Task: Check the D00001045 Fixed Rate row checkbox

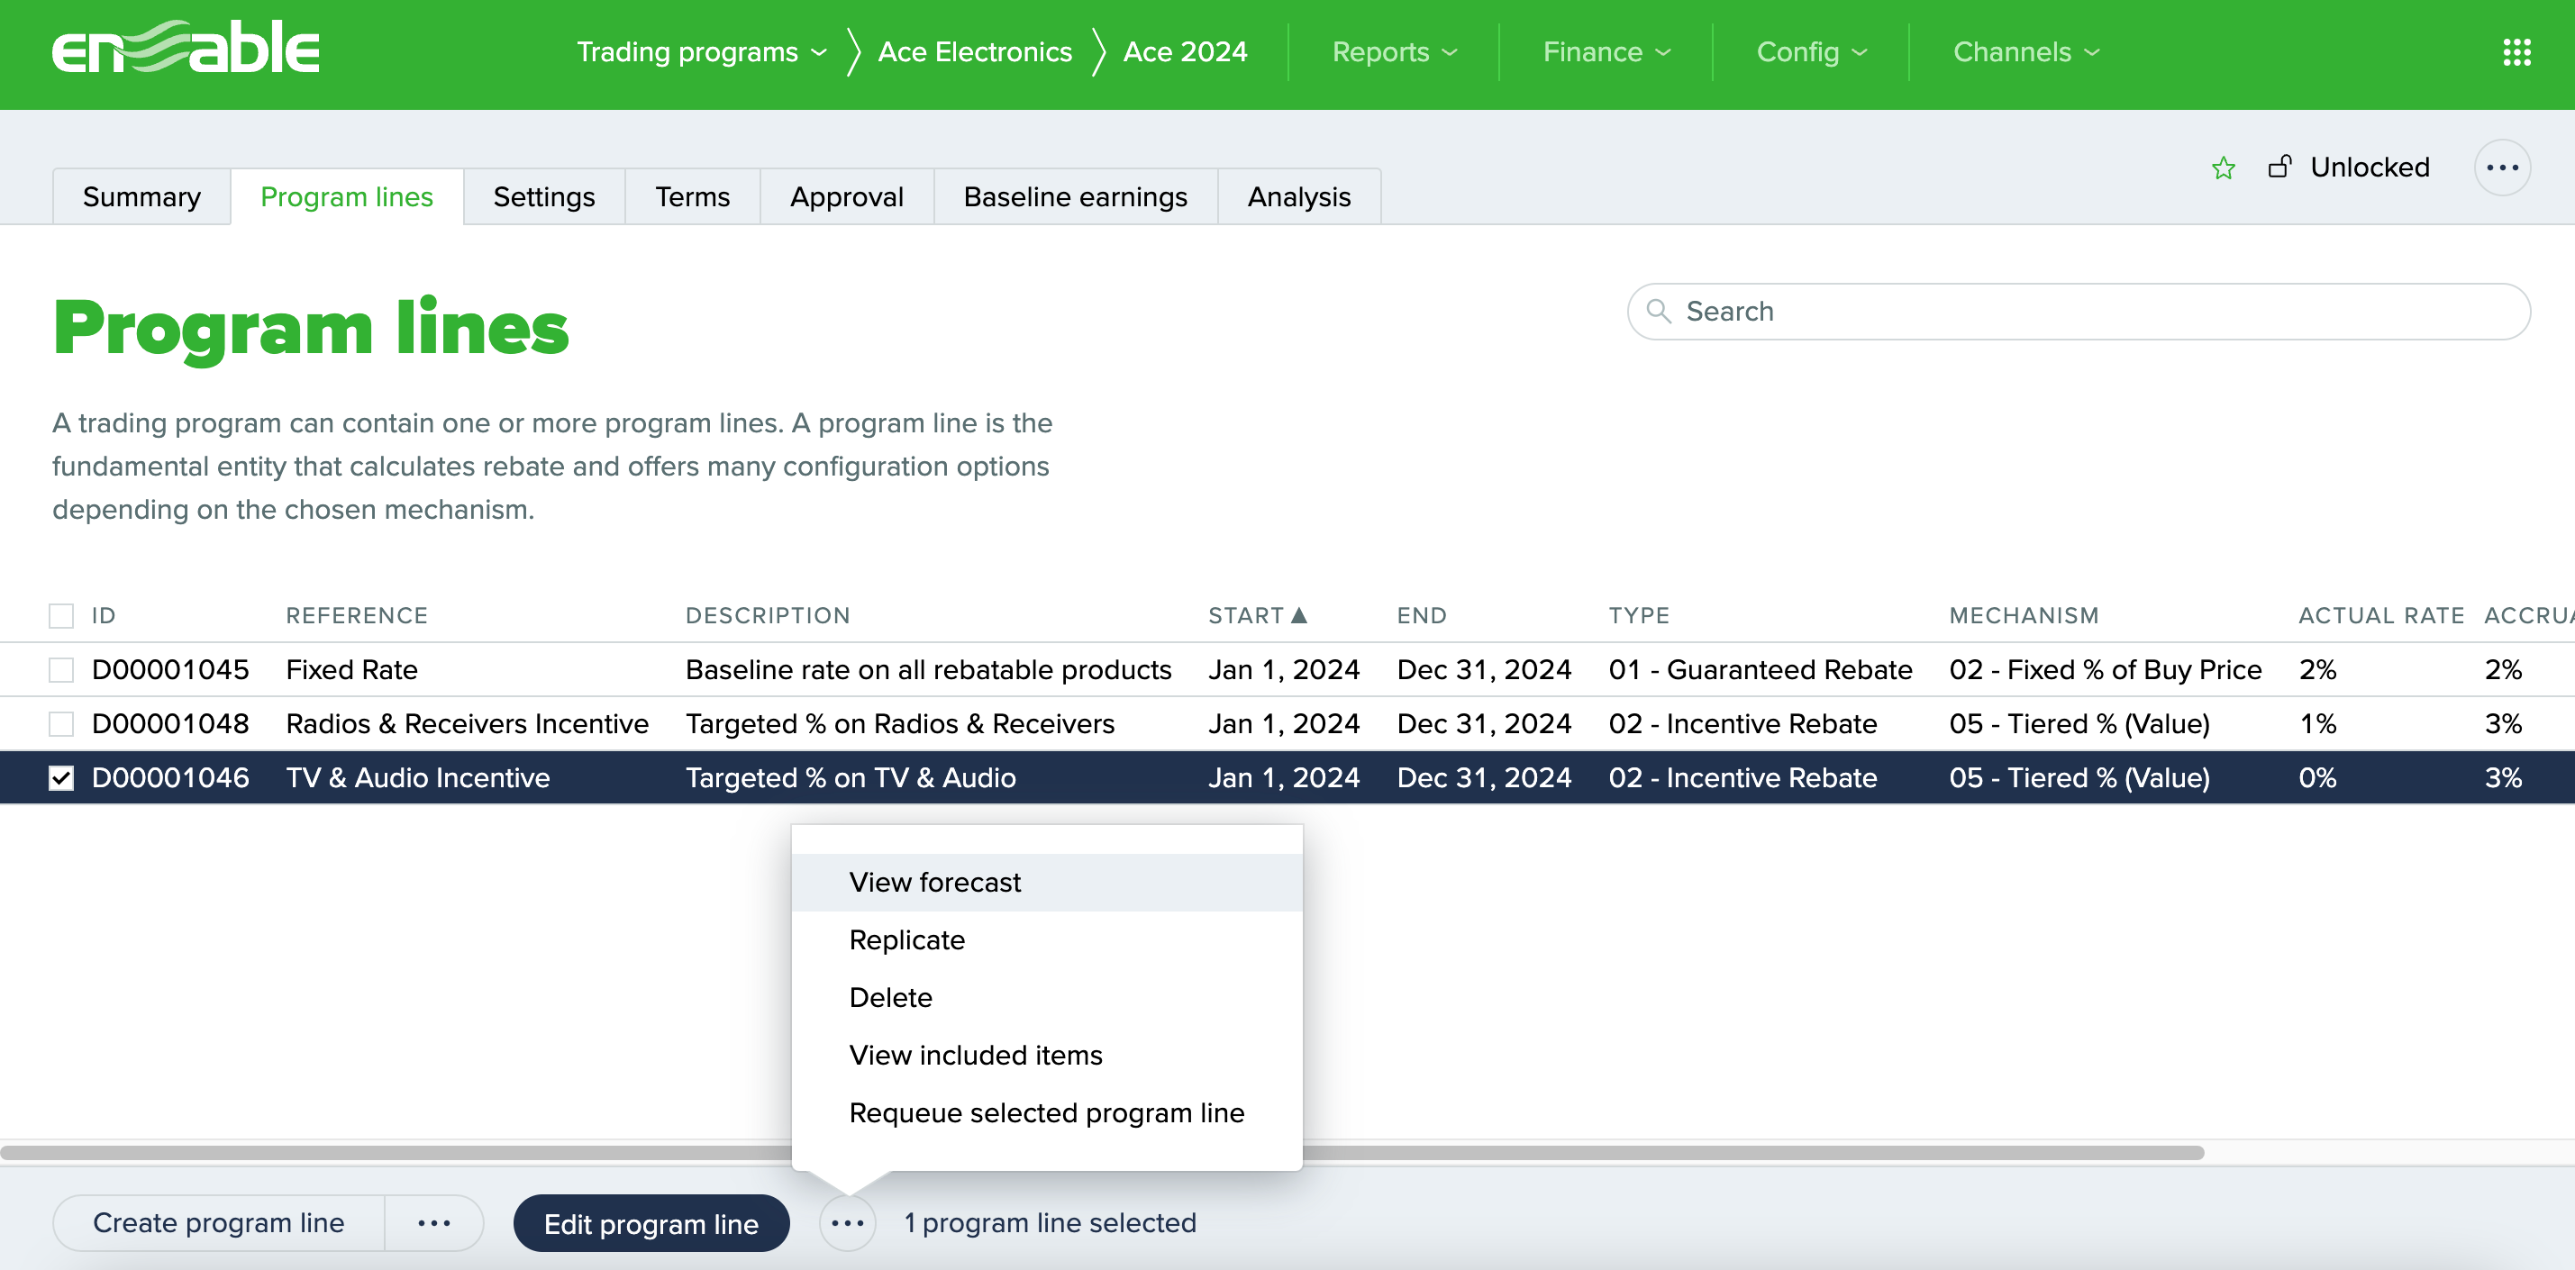Action: click(61, 669)
